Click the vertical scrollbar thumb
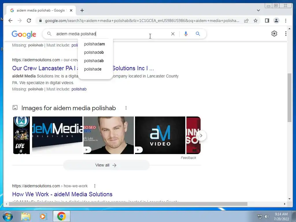Image resolution: width=296 pixels, height=222 pixels. [x=289, y=98]
